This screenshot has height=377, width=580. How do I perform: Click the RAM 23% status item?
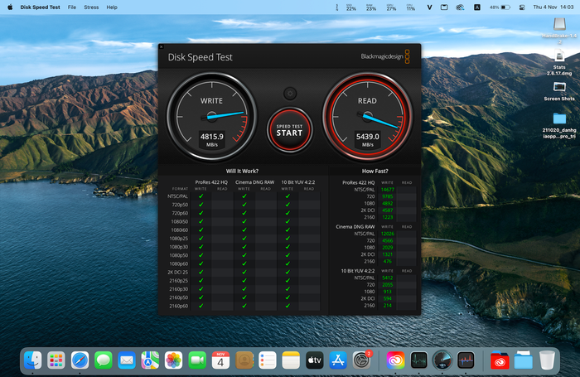click(x=371, y=7)
